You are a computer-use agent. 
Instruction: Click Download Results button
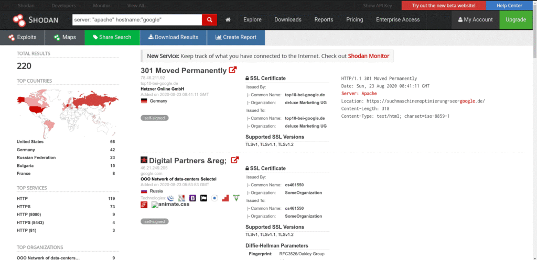[x=173, y=38]
